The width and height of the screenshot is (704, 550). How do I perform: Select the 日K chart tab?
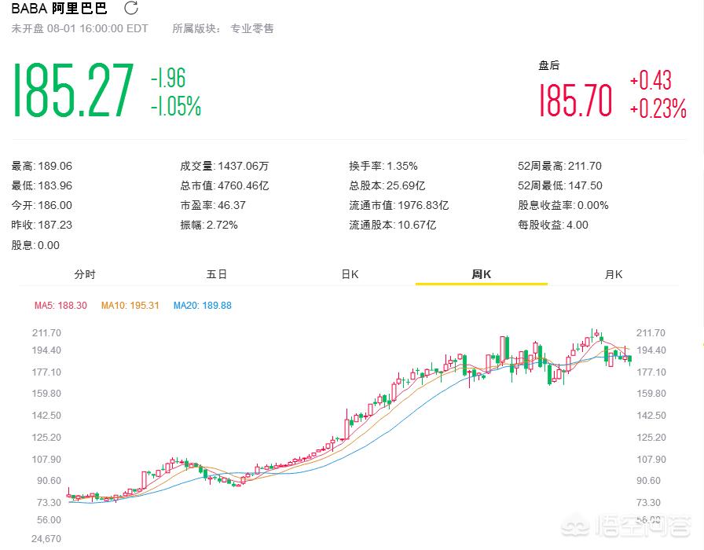350,274
